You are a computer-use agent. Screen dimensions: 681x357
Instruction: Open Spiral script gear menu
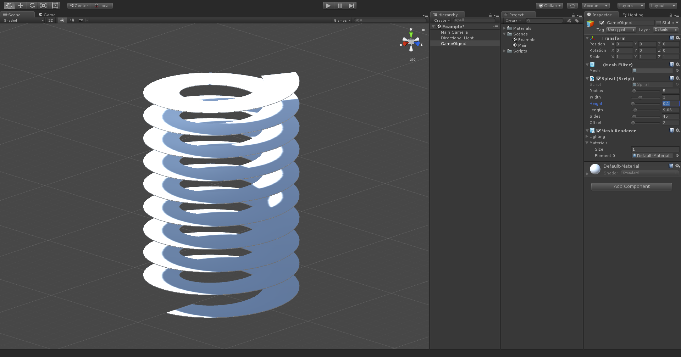[x=677, y=78]
